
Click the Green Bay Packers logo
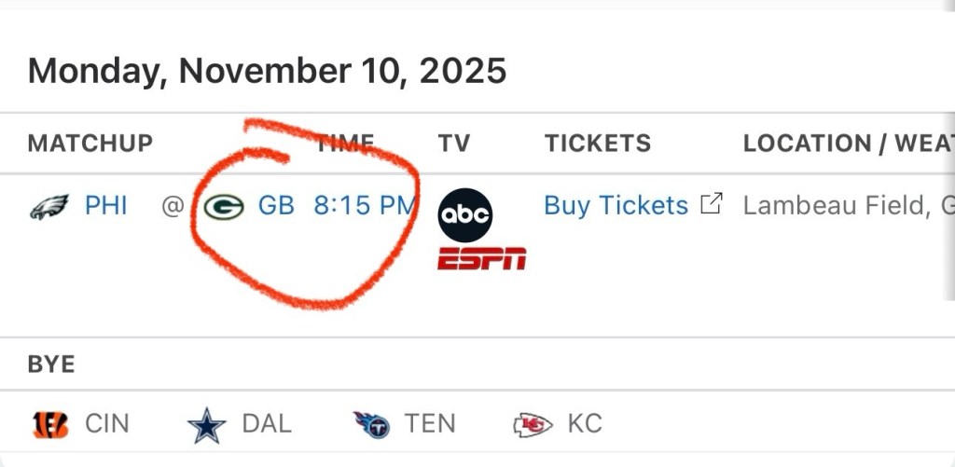[x=224, y=206]
